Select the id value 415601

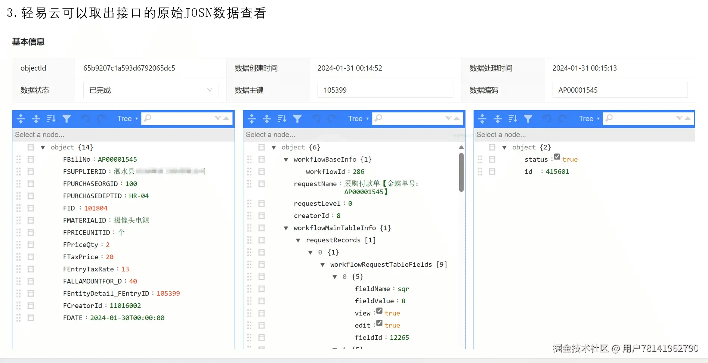[557, 172]
